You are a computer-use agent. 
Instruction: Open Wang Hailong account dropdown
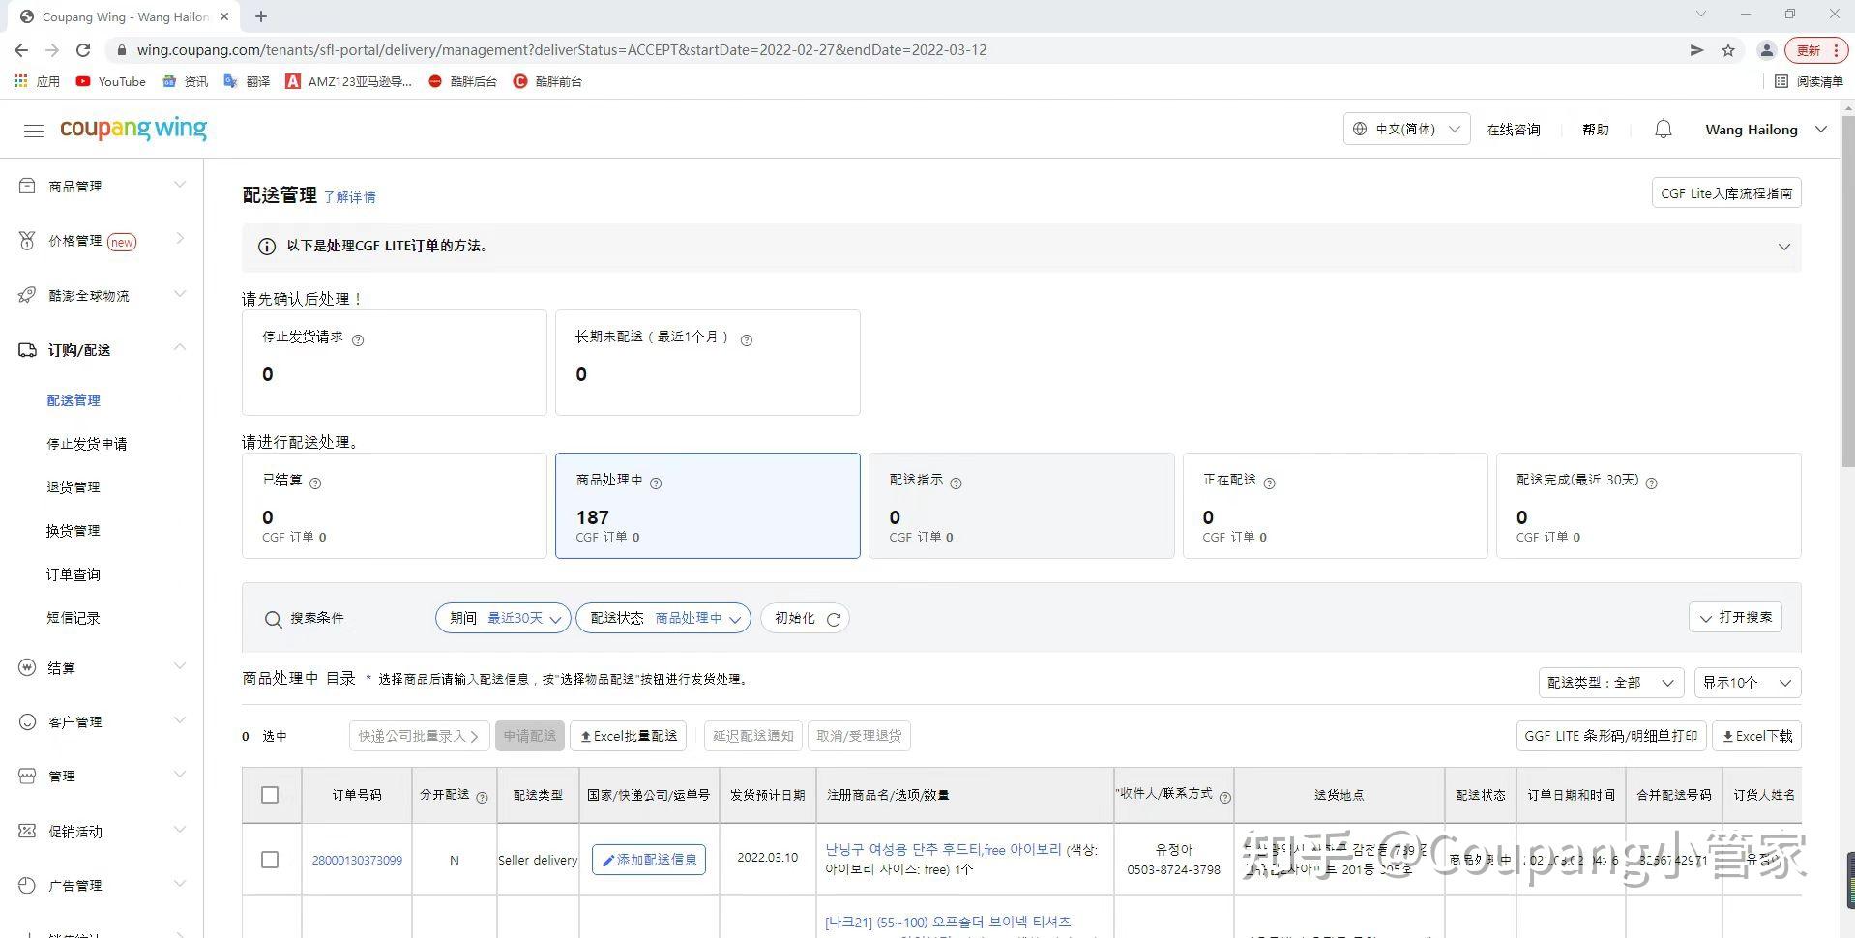(1766, 130)
